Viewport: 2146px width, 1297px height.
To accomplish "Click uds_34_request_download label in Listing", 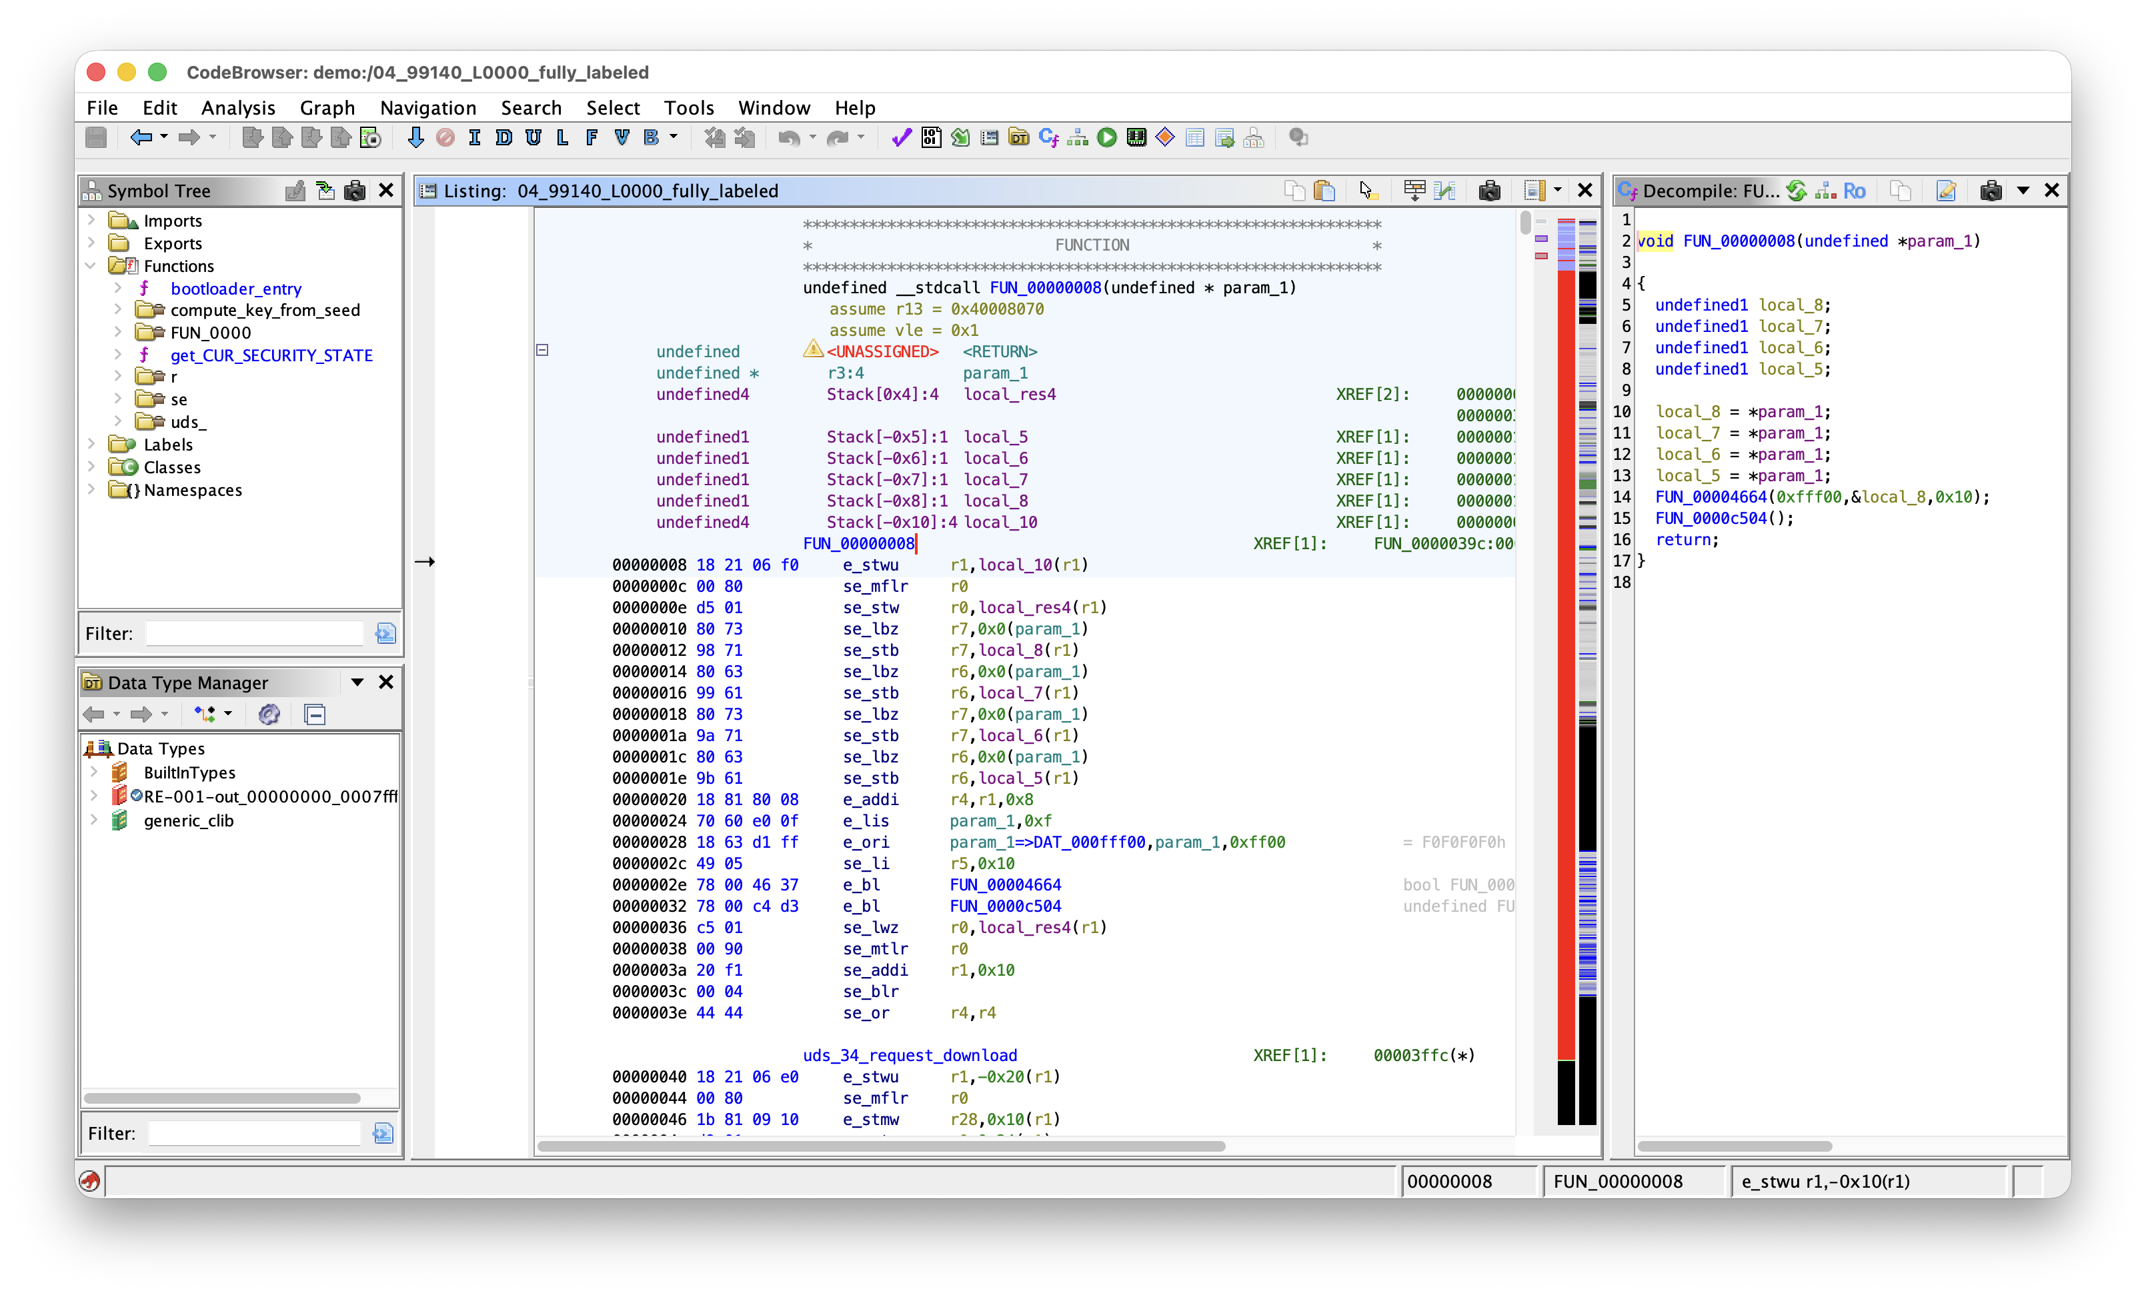I will point(909,1055).
